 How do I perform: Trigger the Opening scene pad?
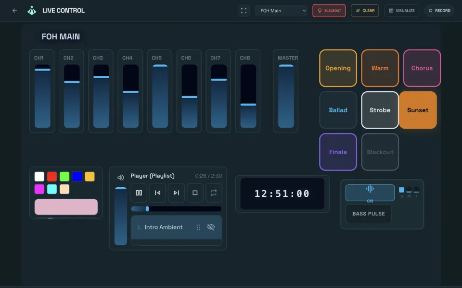pos(338,68)
